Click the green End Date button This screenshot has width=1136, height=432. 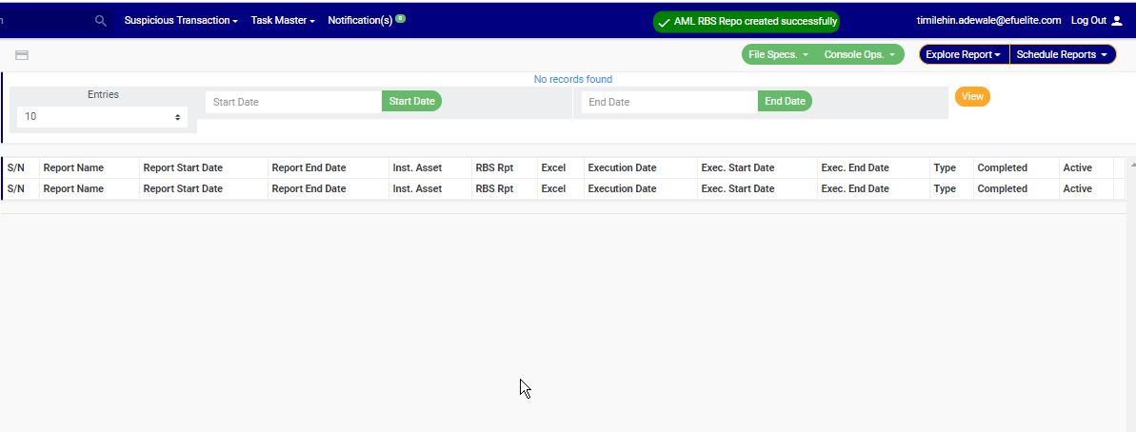pos(785,101)
